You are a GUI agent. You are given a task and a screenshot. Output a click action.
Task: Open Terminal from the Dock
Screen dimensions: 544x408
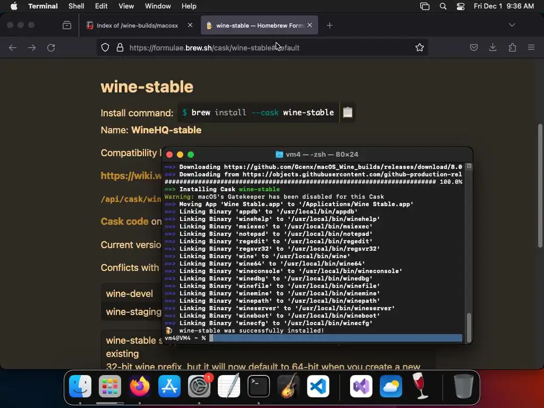point(259,386)
